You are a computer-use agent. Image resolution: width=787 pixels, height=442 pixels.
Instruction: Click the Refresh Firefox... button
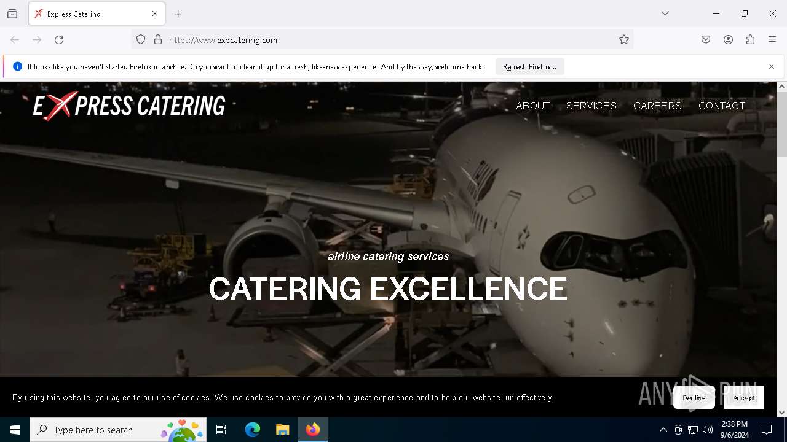(x=529, y=66)
